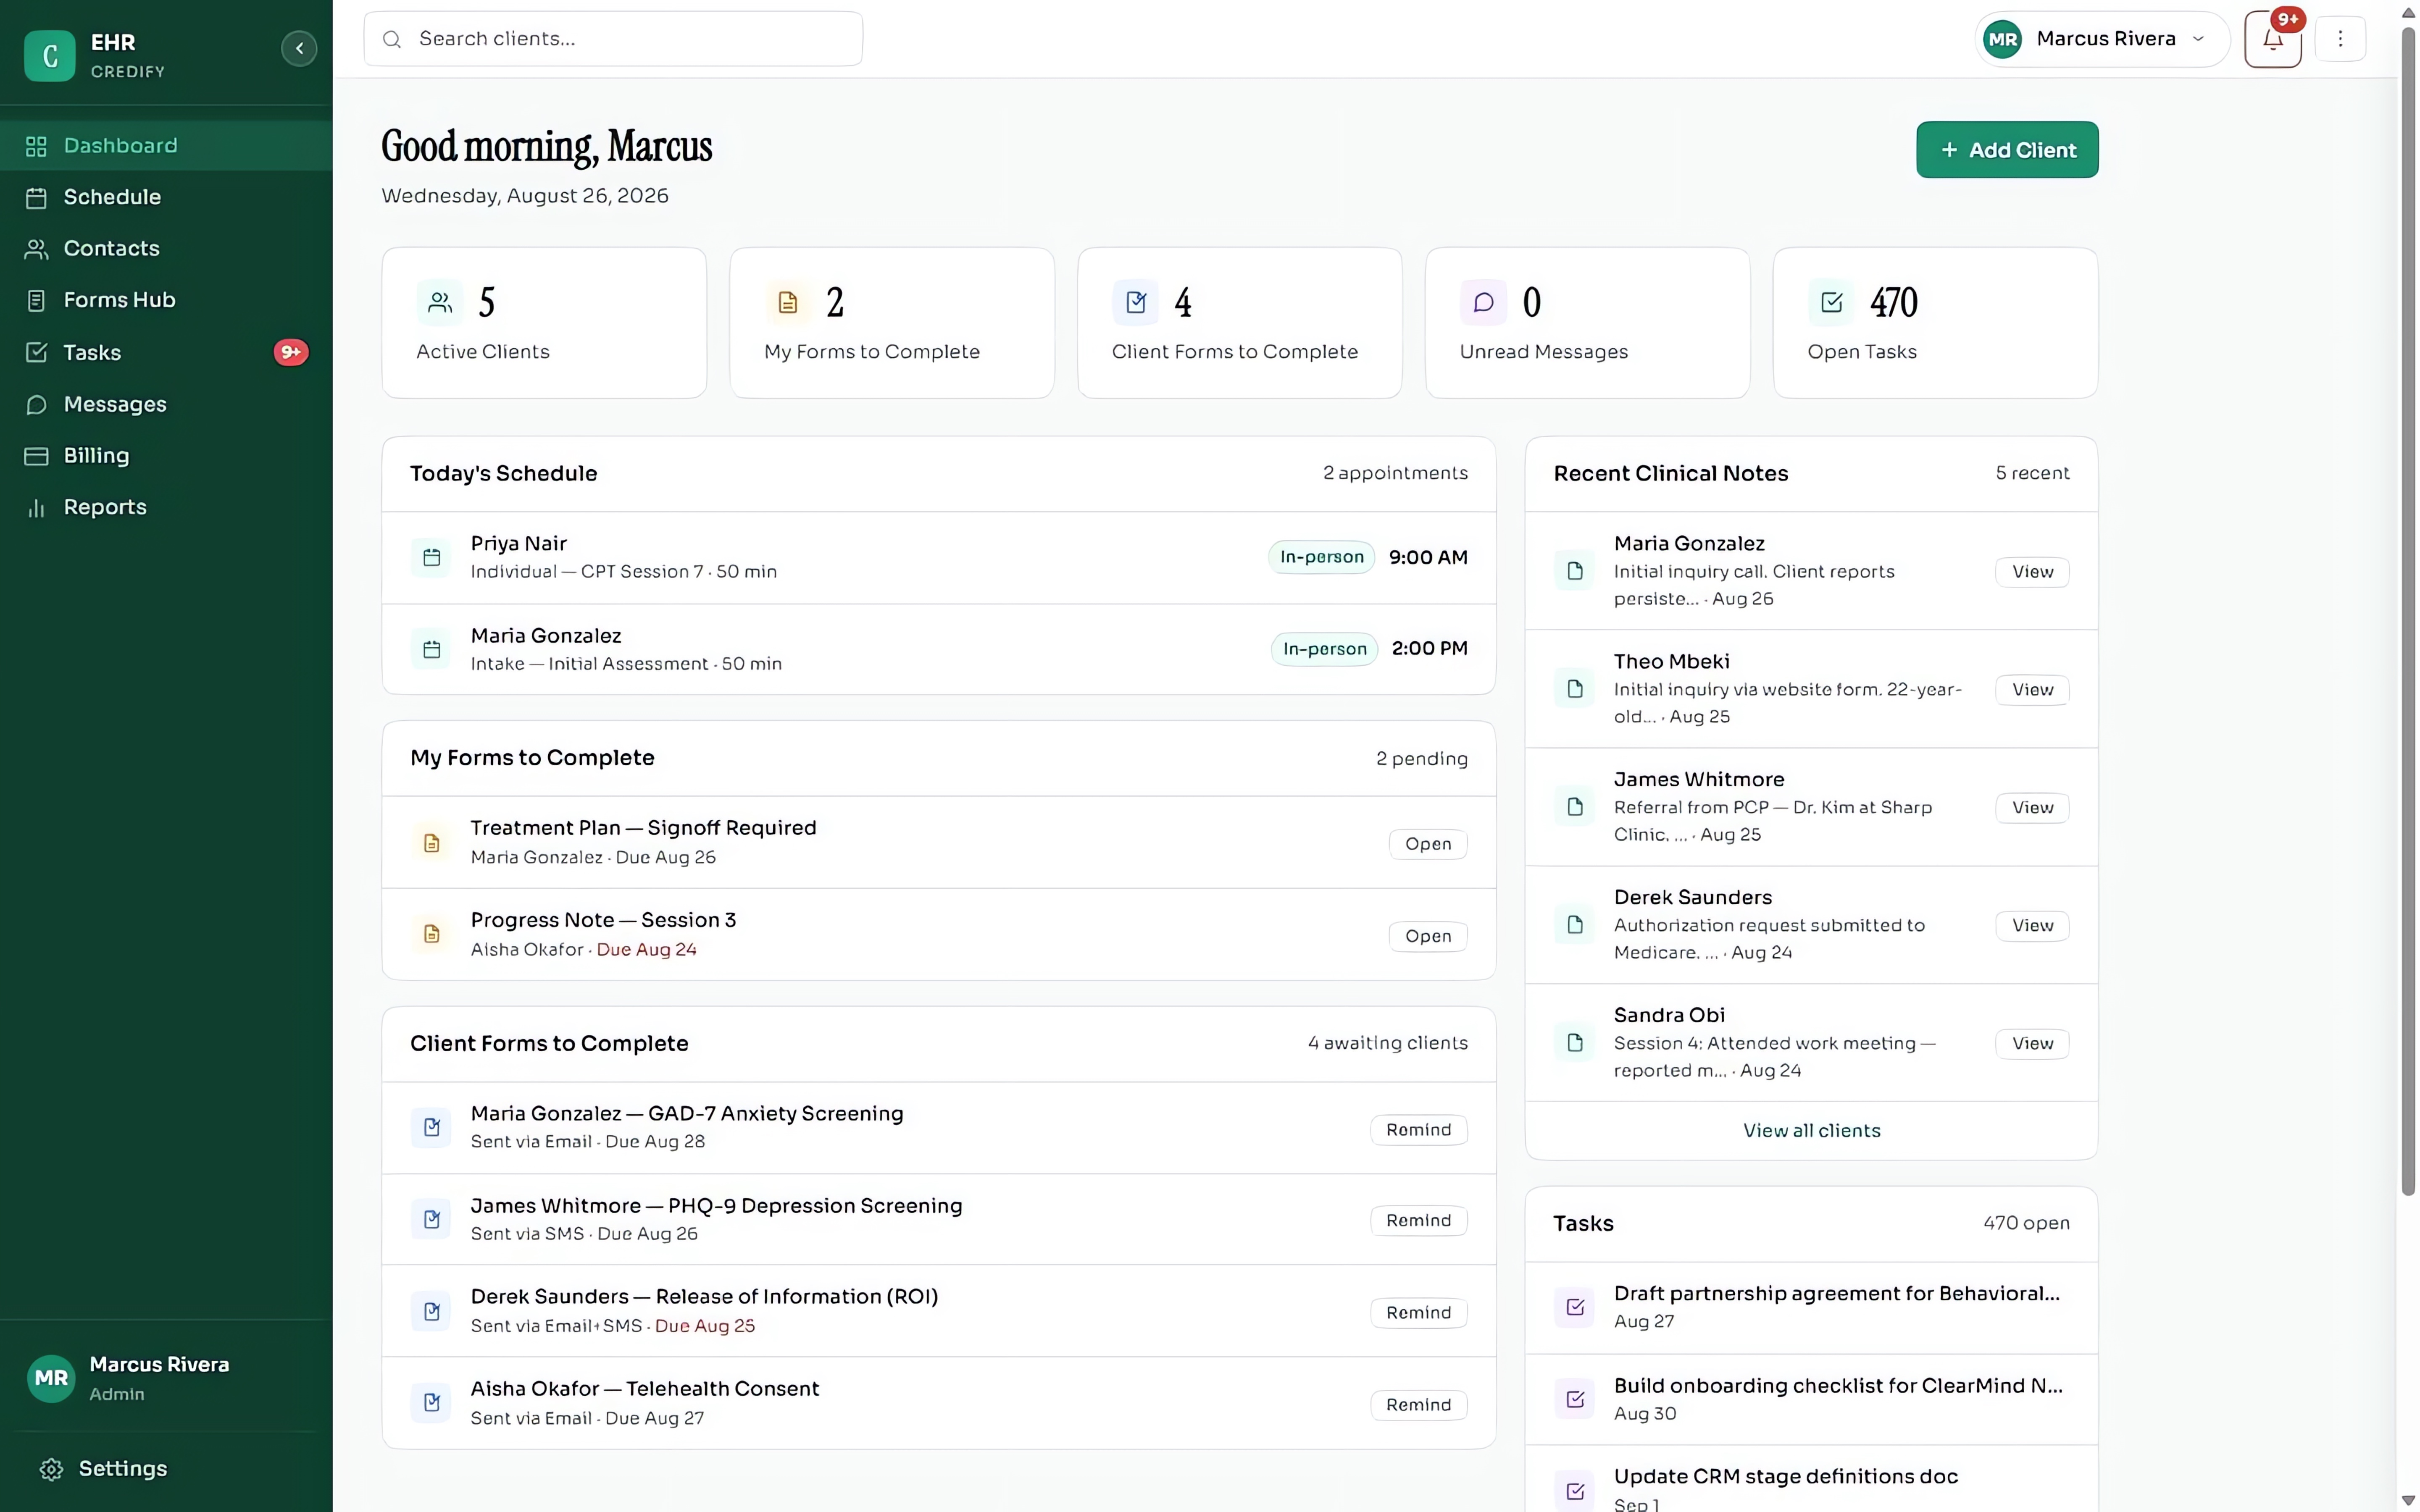Click the Open Tasks checkmark icon
Viewport: 2420px width, 1512px height.
tap(1831, 302)
